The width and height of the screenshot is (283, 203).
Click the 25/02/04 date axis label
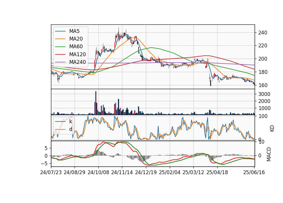(170, 172)
